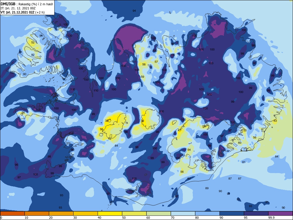The image size is (293, 220).
Task: Click the legend tick label '0'
Action: pyautogui.click(x=1, y=218)
